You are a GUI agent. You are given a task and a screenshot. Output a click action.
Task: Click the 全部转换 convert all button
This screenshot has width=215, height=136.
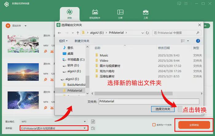click(194, 125)
